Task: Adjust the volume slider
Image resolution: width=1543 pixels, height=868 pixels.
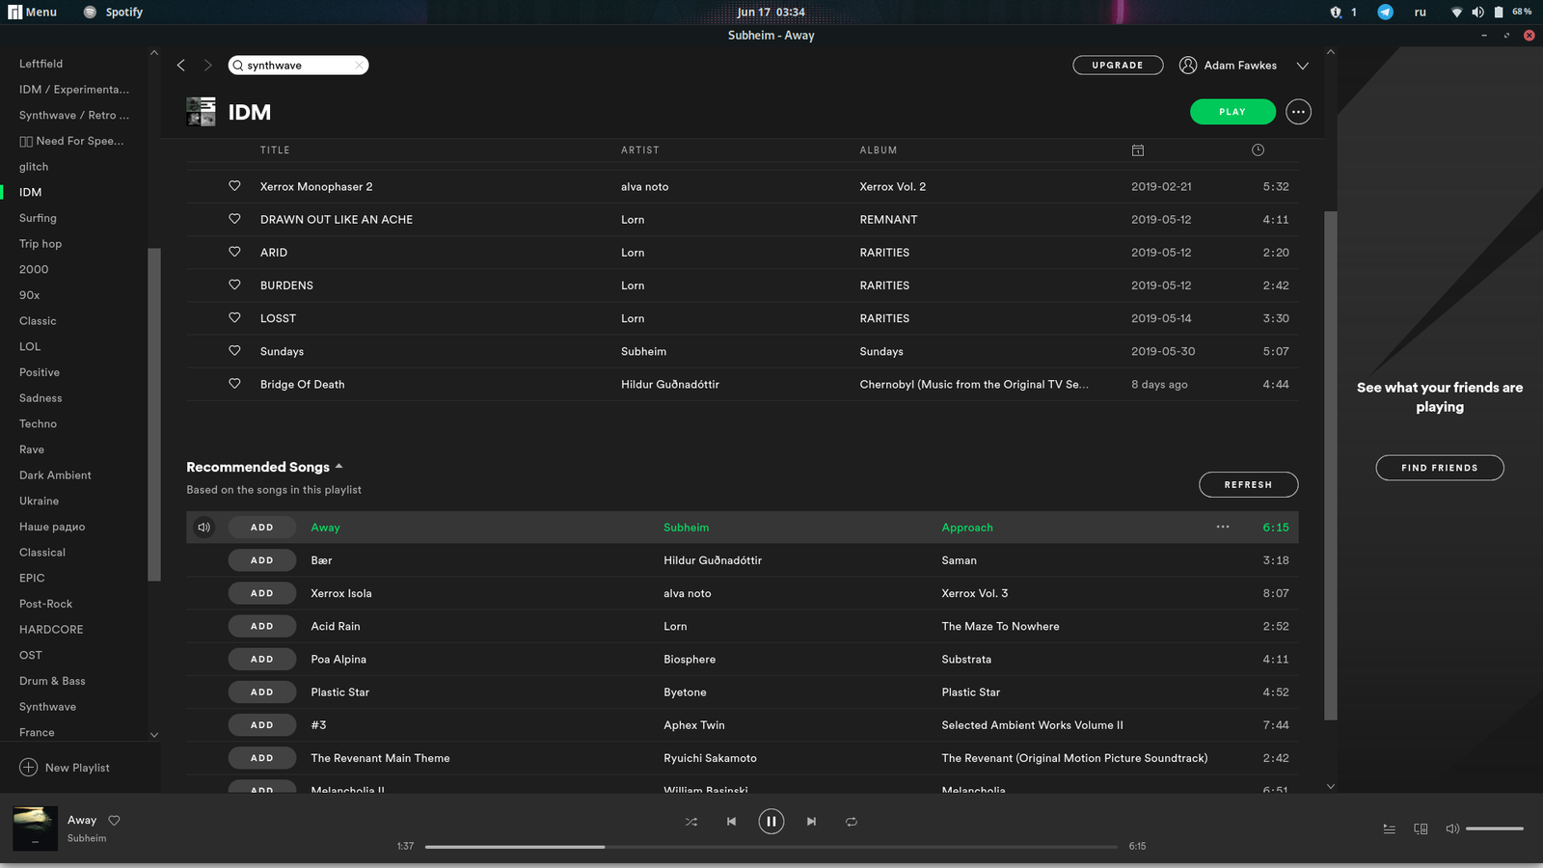Action: coord(1495,828)
